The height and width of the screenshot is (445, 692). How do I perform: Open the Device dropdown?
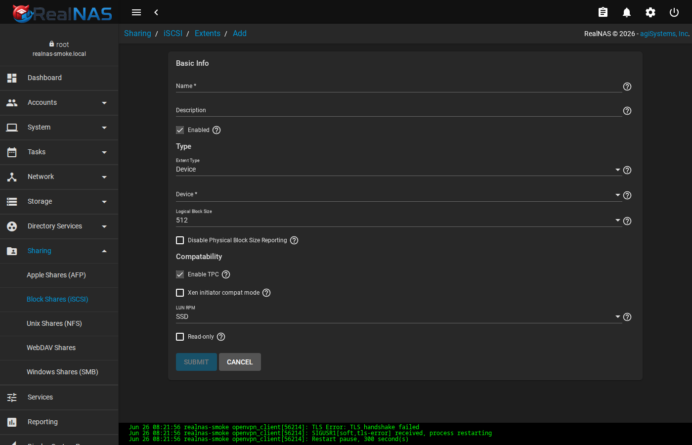click(x=398, y=194)
